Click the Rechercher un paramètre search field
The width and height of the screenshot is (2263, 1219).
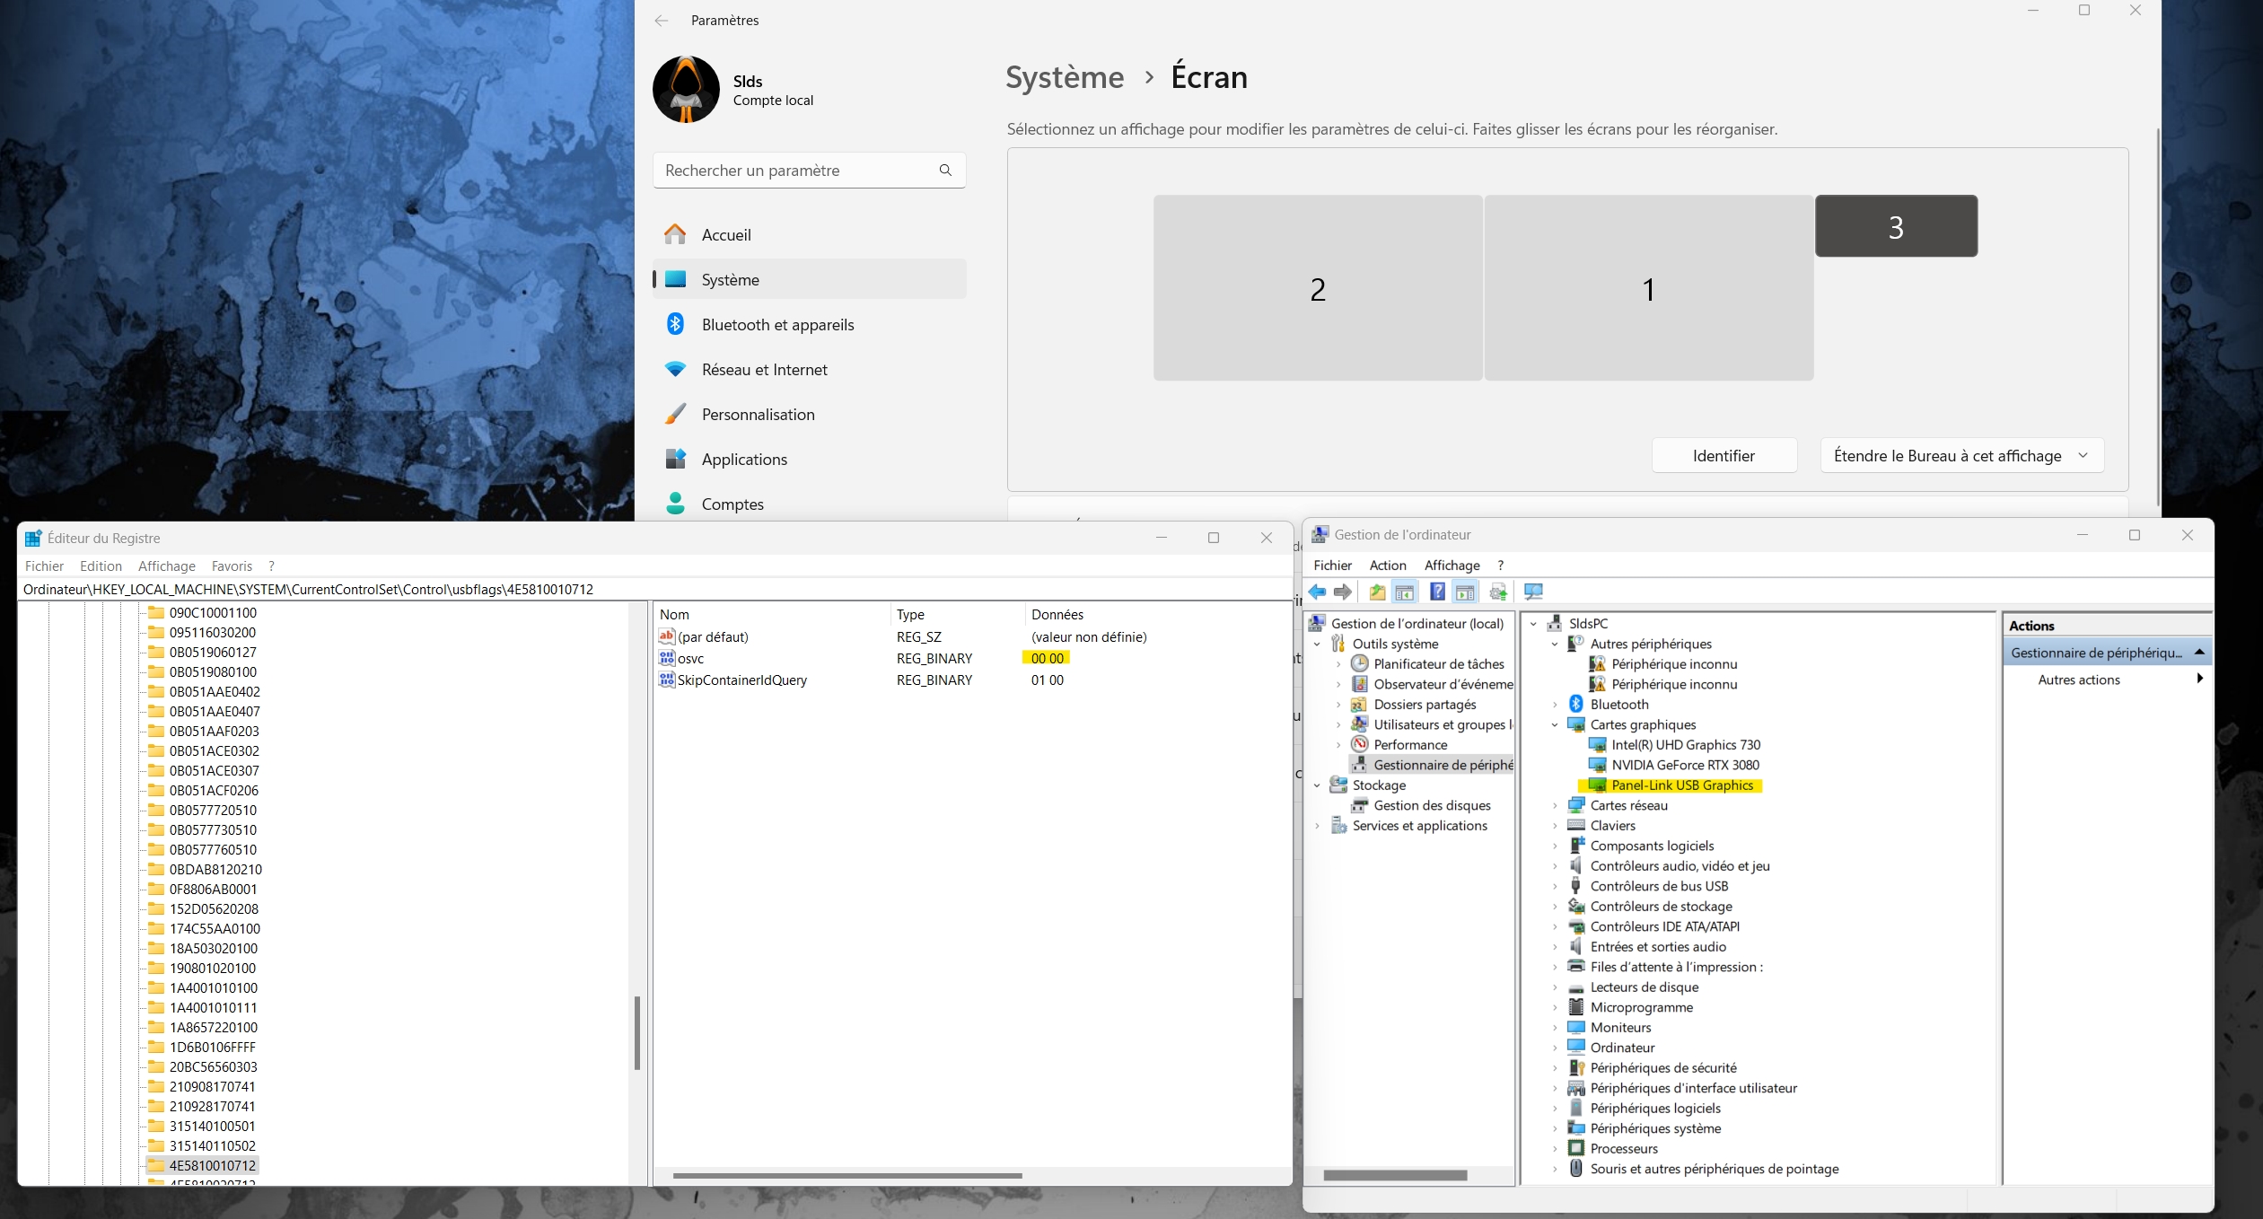(799, 171)
